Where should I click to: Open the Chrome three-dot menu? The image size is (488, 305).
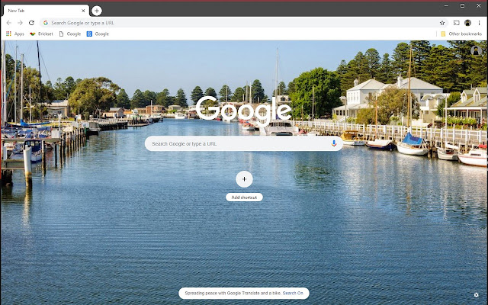[480, 23]
